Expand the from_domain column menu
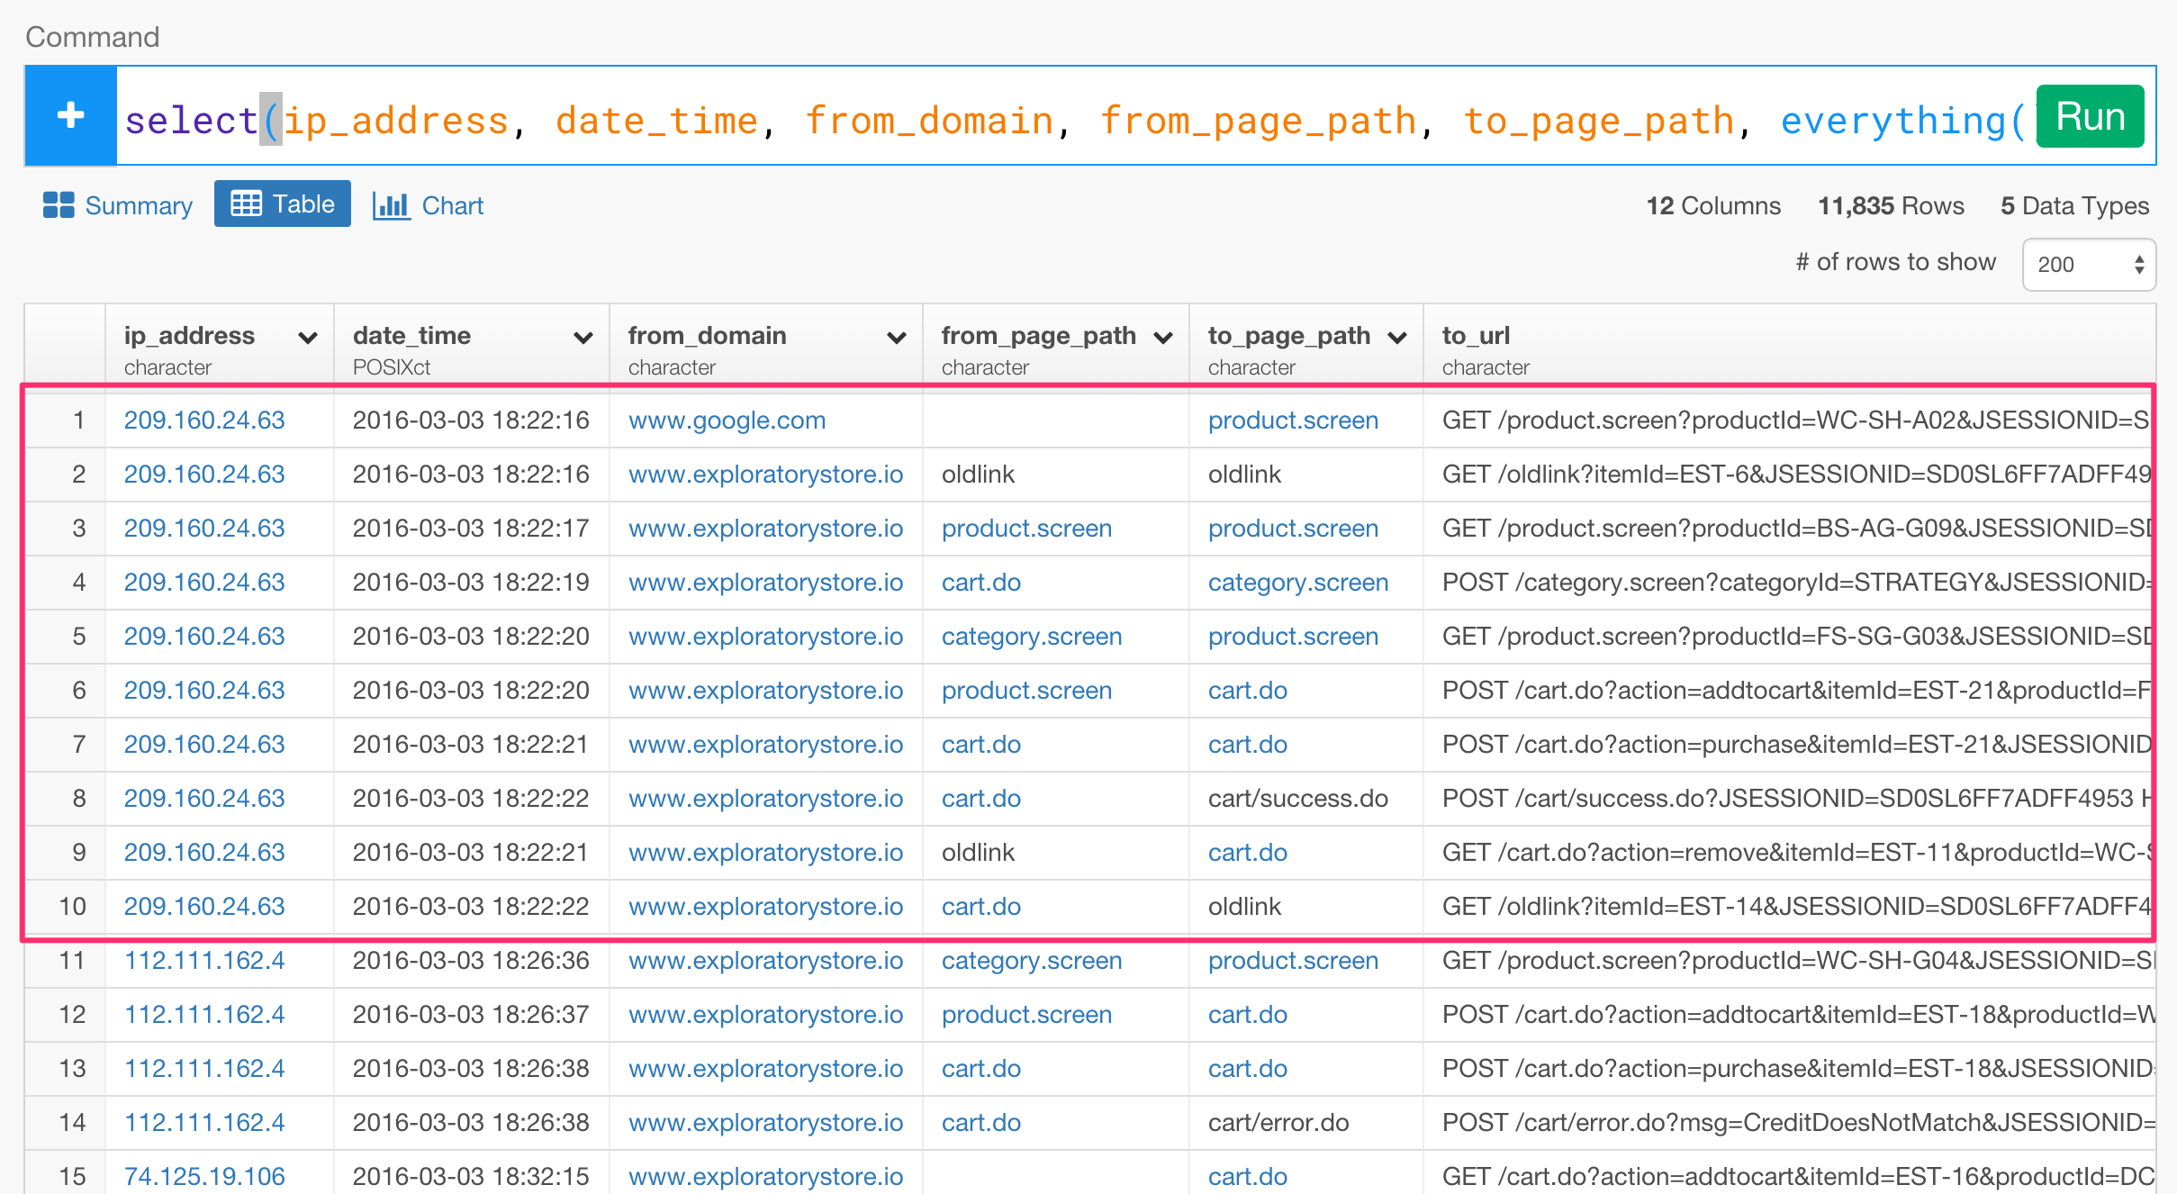 point(897,338)
